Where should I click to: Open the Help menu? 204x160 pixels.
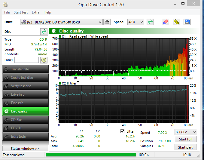47,12
